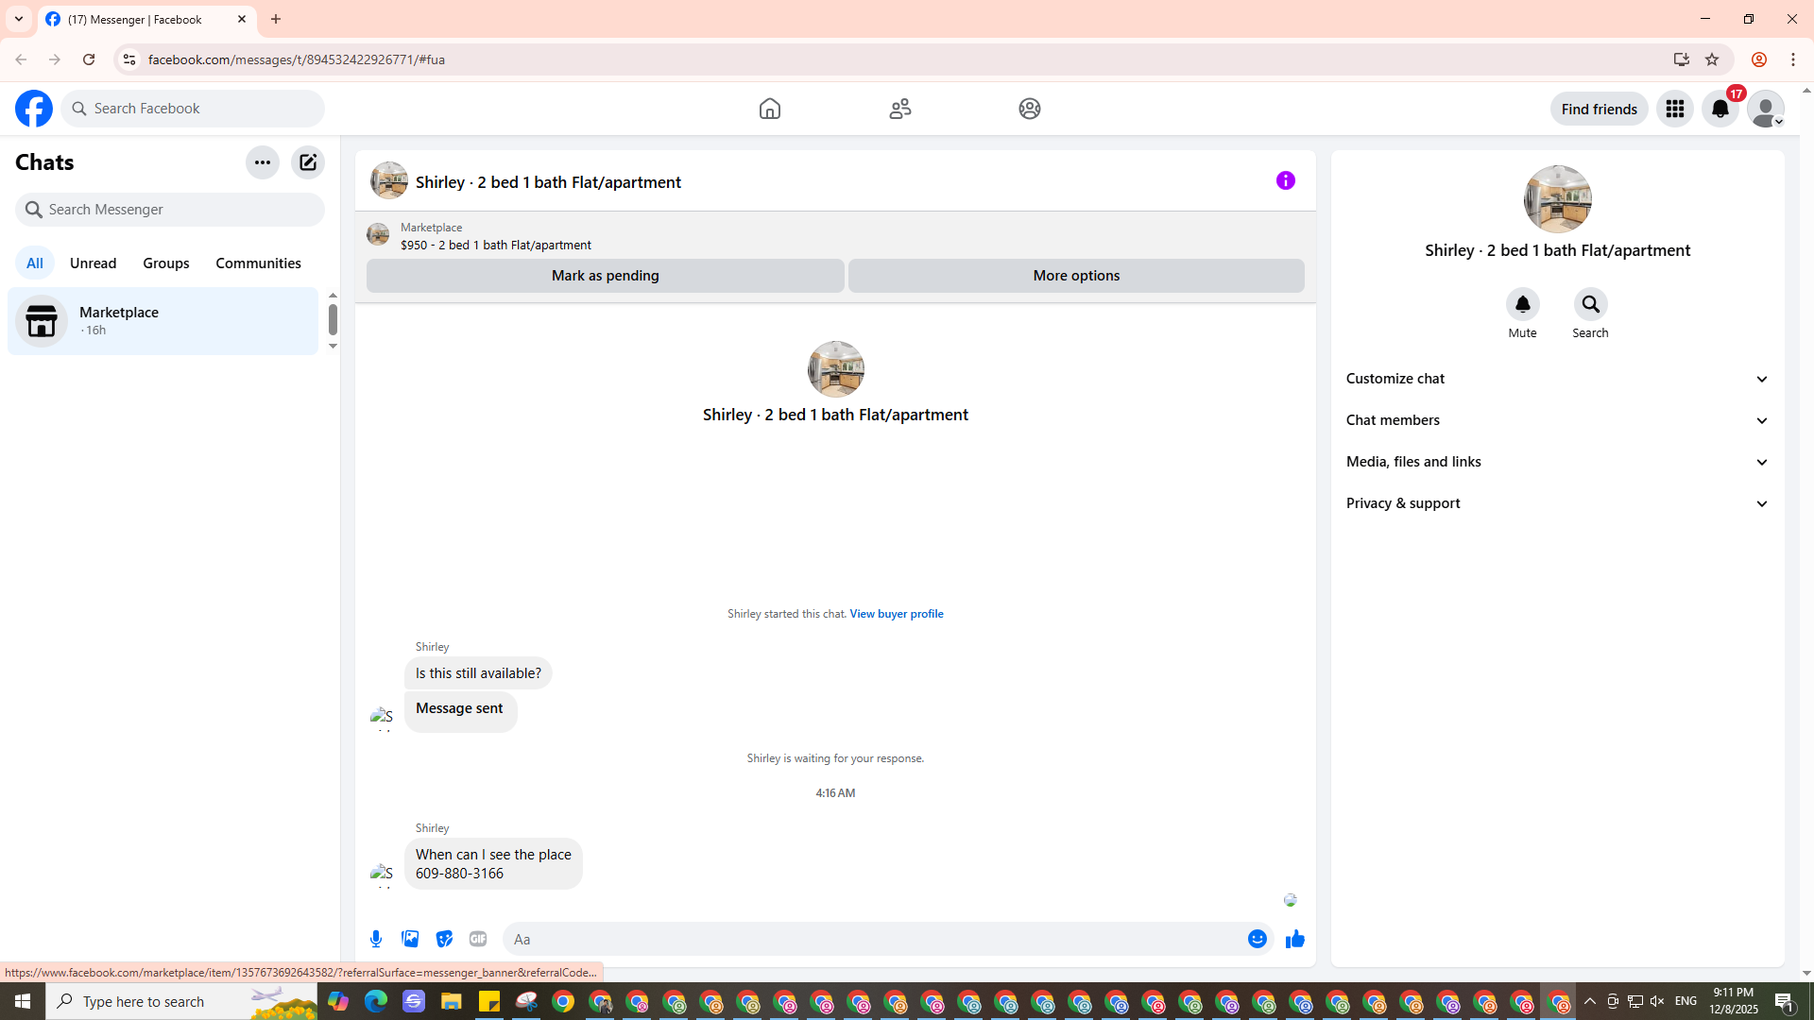
Task: Open the Groups icon in top navigation
Action: [1030, 109]
